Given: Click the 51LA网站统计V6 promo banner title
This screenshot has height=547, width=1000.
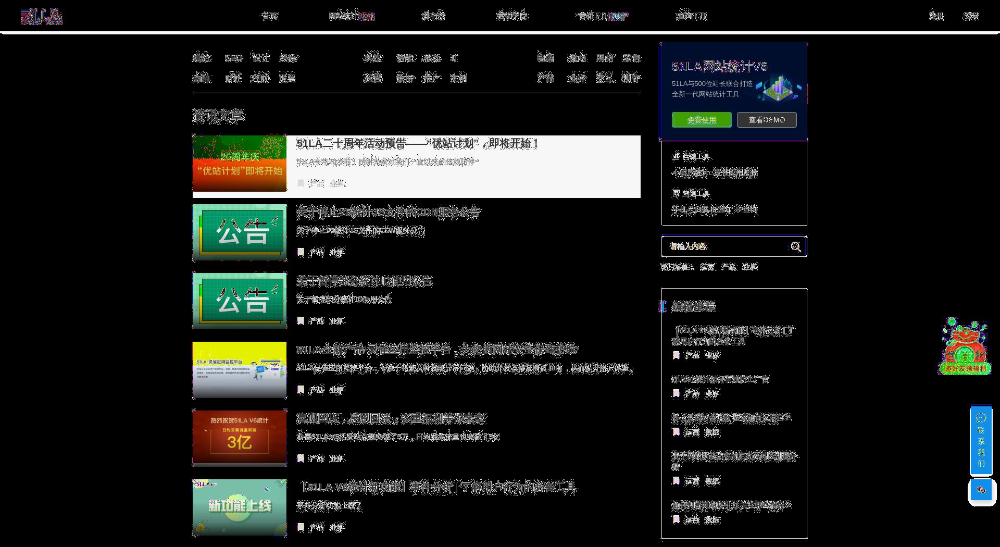Looking at the screenshot, I should tap(719, 67).
